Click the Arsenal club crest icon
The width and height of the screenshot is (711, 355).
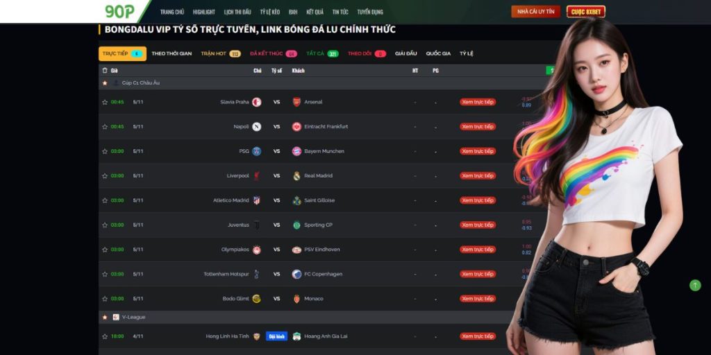(296, 102)
